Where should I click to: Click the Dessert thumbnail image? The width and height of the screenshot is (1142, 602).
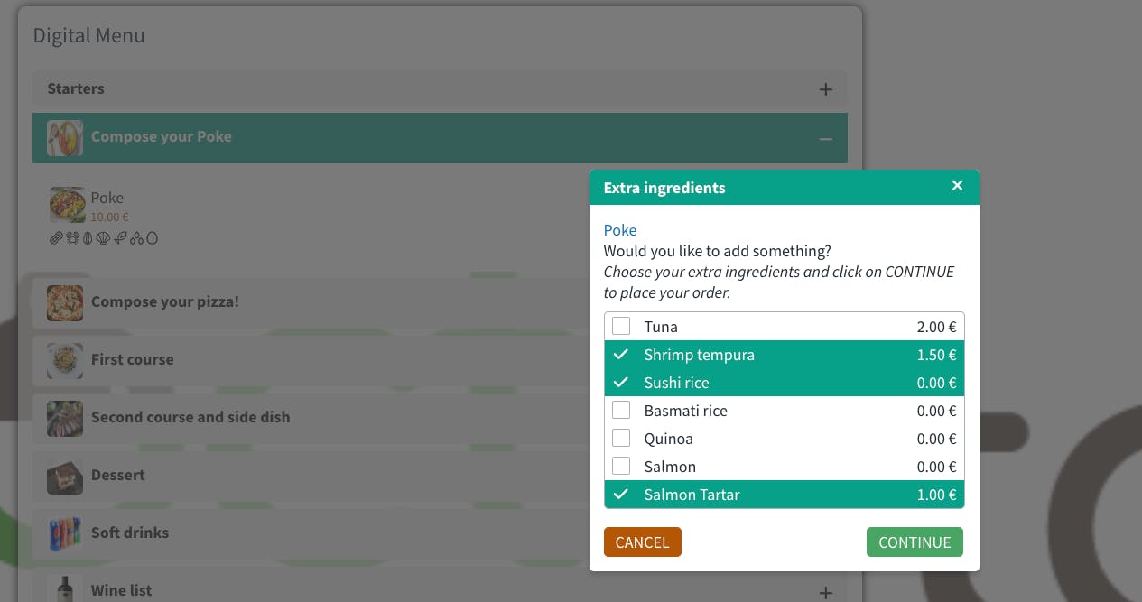coord(65,477)
